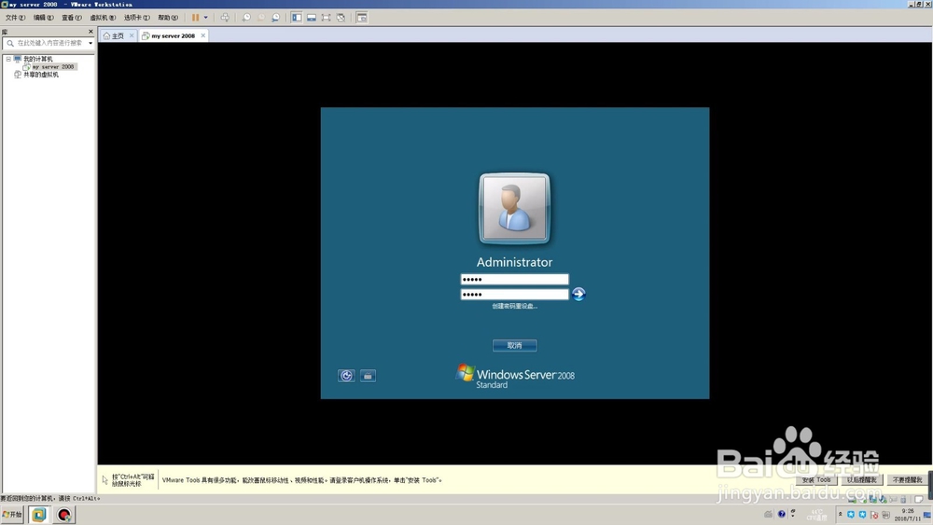The width and height of the screenshot is (933, 525).
Task: Click the 以后提醒我 button
Action: pyautogui.click(x=861, y=480)
